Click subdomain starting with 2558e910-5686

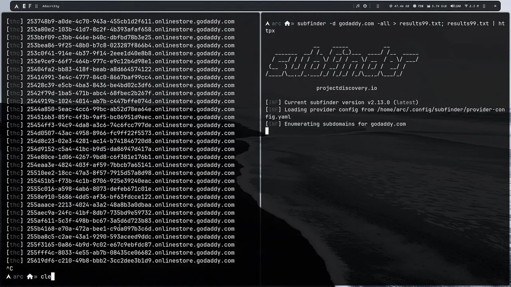click(131, 197)
